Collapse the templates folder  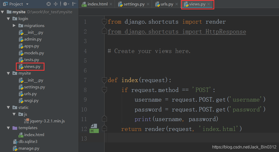point(8,128)
